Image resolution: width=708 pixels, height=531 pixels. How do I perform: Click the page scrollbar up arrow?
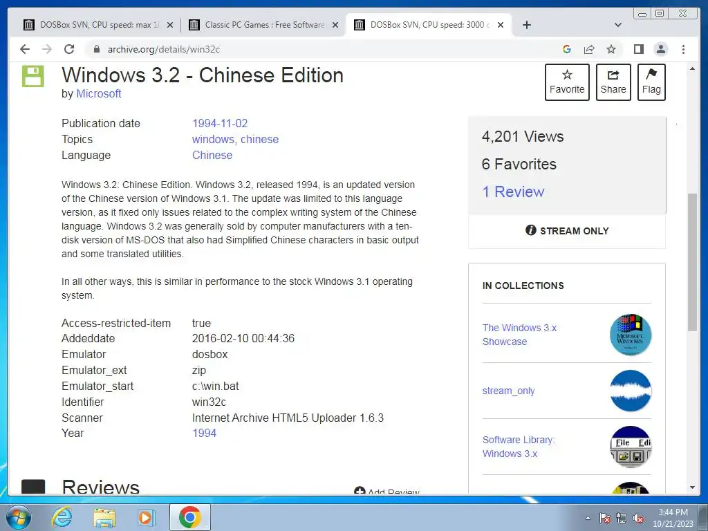pyautogui.click(x=692, y=68)
